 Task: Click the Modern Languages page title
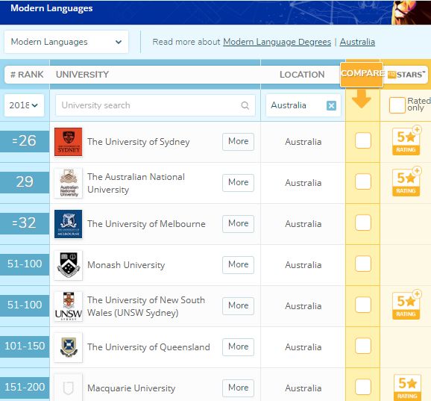click(51, 8)
